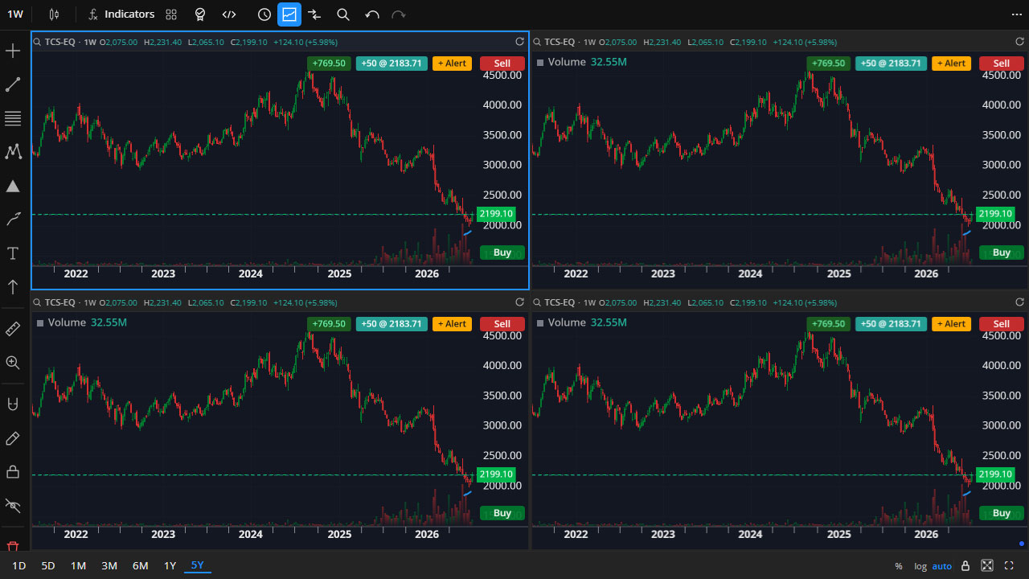
Task: Open the candlestick chart type dropdown
Action: [x=54, y=14]
